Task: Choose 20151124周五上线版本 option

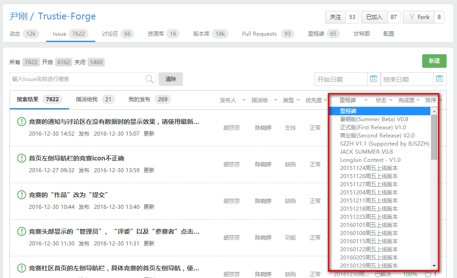Action: pos(380,168)
